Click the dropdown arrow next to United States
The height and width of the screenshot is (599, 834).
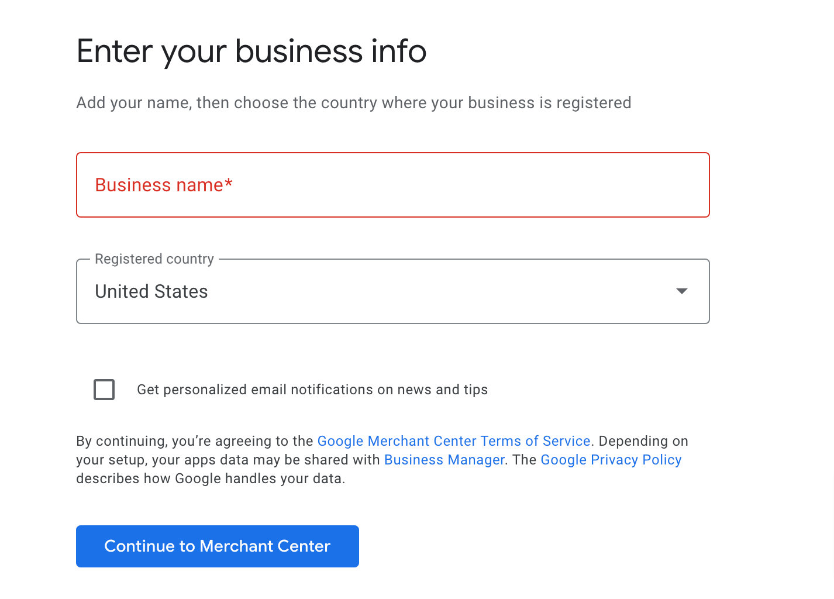click(681, 291)
